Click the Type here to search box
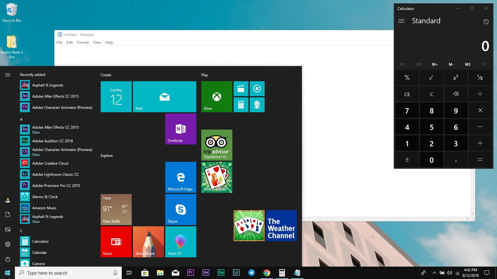Viewport: 497px width, 279px height. 65,273
